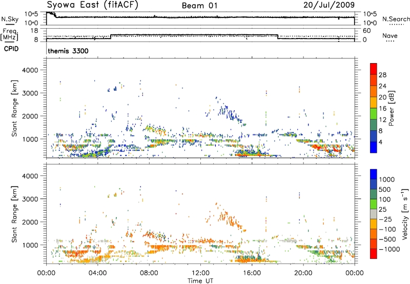Click the 'CPID' label
This screenshot has height=284, width=410.
coord(11,49)
